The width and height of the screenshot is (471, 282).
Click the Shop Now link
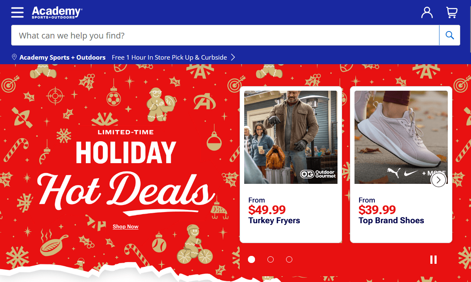[x=126, y=227]
